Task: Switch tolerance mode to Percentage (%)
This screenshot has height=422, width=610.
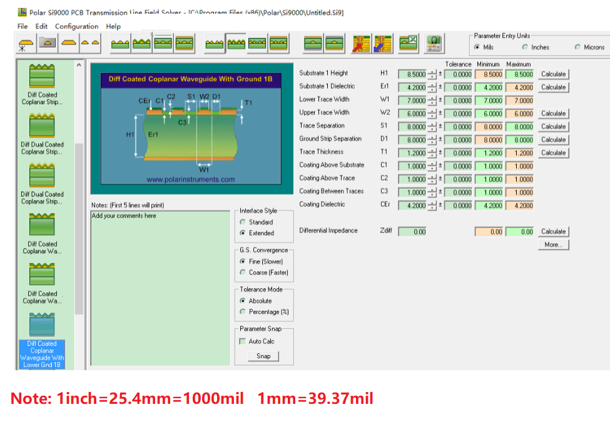Action: pyautogui.click(x=243, y=312)
